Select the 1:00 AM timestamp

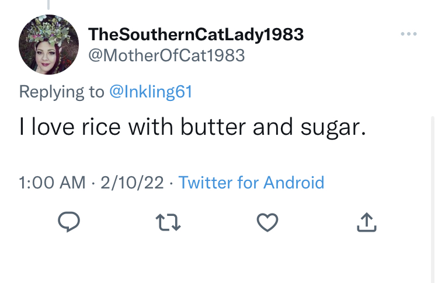point(52,183)
